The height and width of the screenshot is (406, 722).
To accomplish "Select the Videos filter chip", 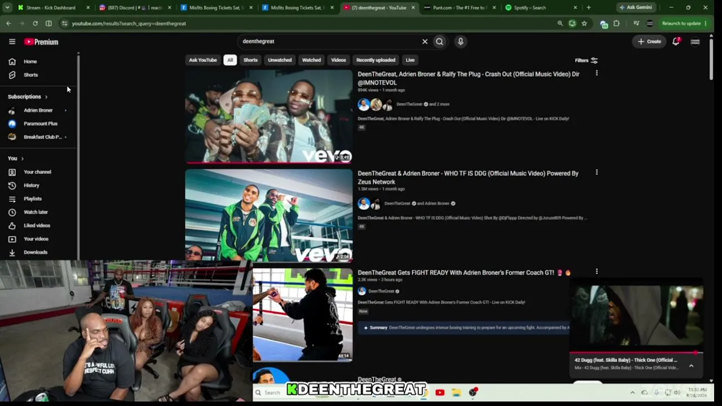I will tap(338, 60).
